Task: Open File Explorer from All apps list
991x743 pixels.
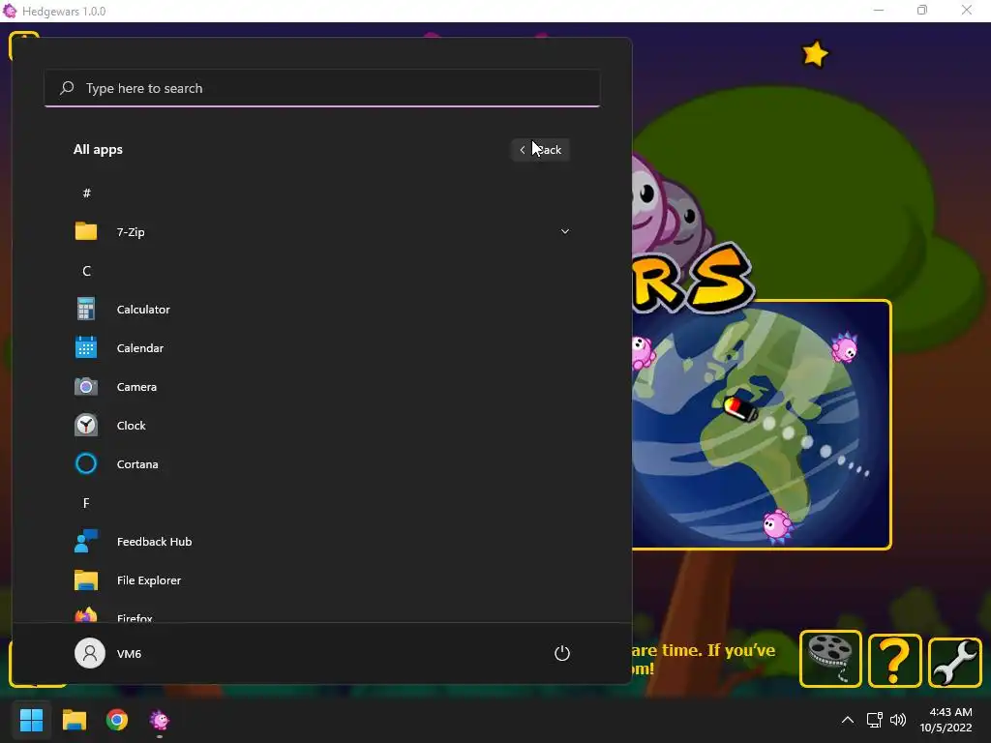Action: click(321, 580)
